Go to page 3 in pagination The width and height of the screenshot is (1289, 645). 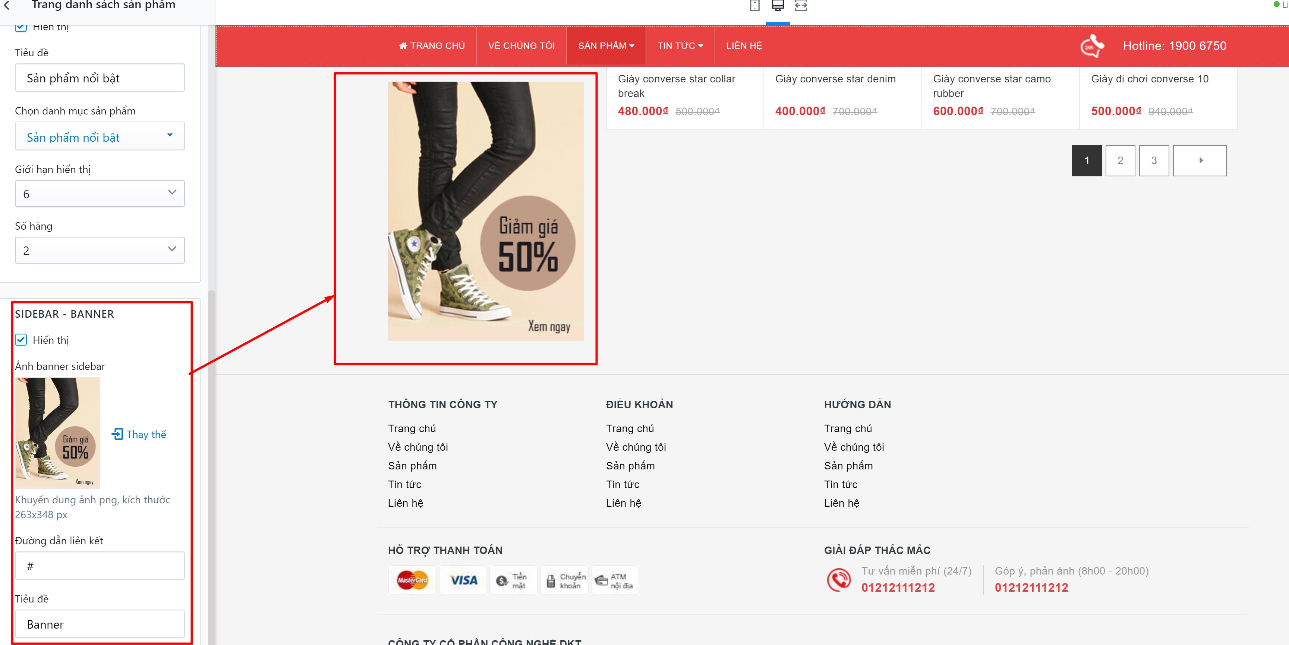pyautogui.click(x=1154, y=161)
